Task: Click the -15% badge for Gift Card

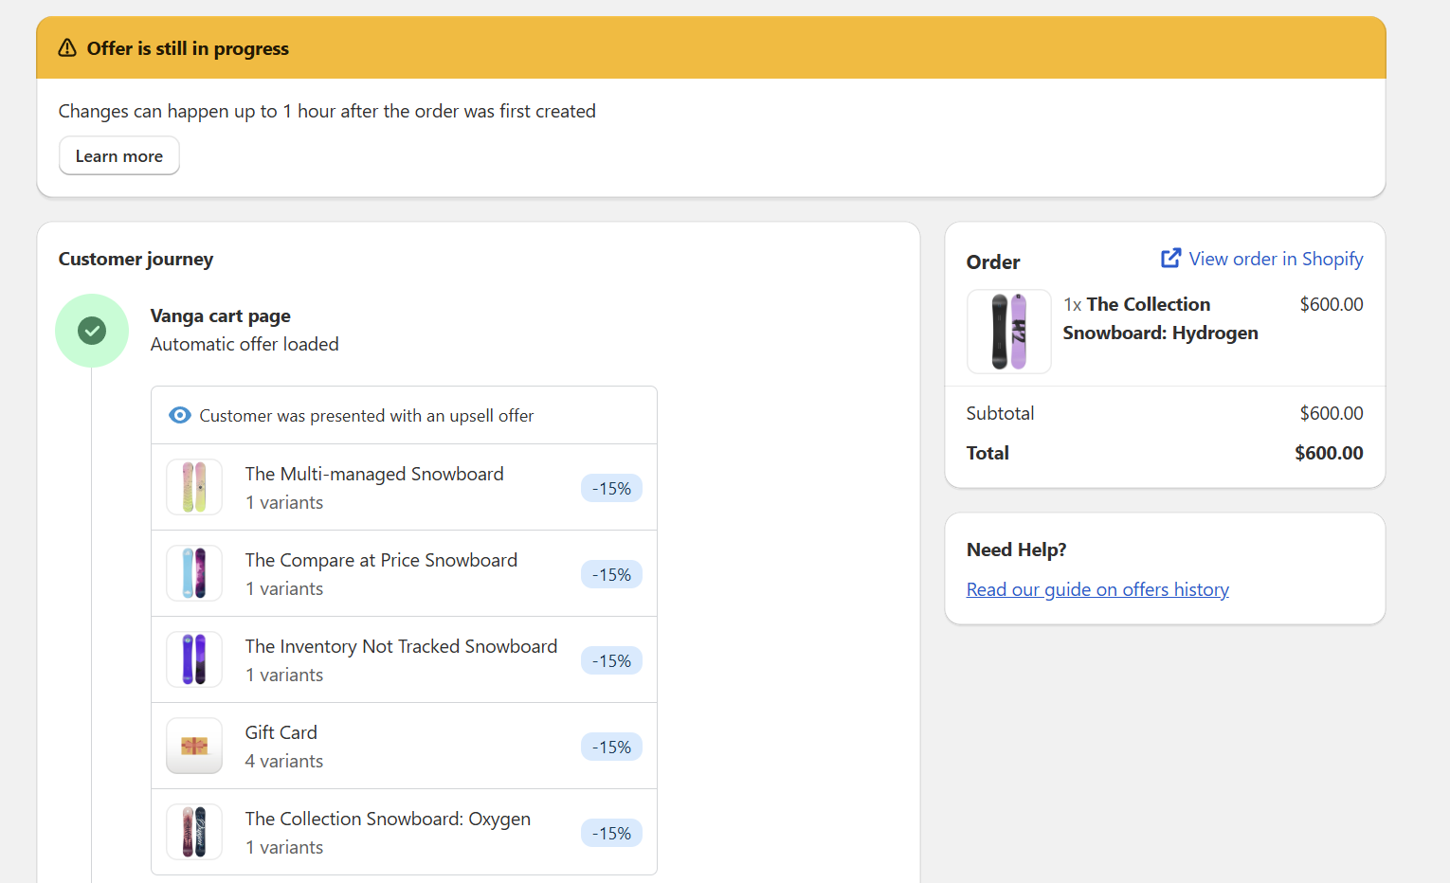Action: pyautogui.click(x=611, y=747)
